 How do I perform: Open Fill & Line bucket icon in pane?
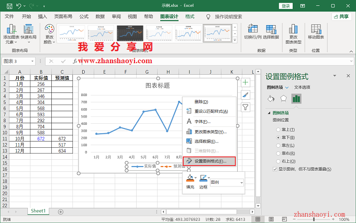click(x=271, y=99)
